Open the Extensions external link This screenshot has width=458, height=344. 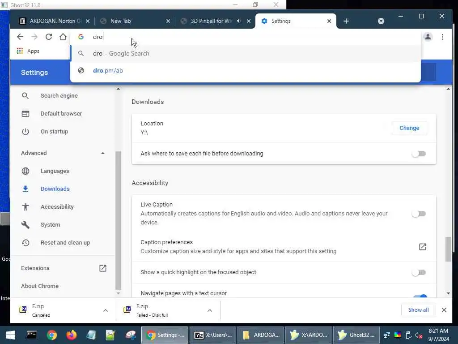coord(103,268)
